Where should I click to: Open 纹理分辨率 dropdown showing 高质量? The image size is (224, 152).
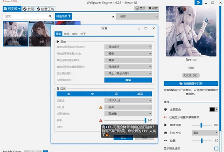pos(128,114)
